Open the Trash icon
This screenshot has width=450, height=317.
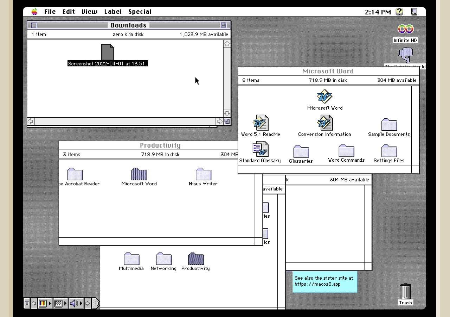pyautogui.click(x=405, y=291)
